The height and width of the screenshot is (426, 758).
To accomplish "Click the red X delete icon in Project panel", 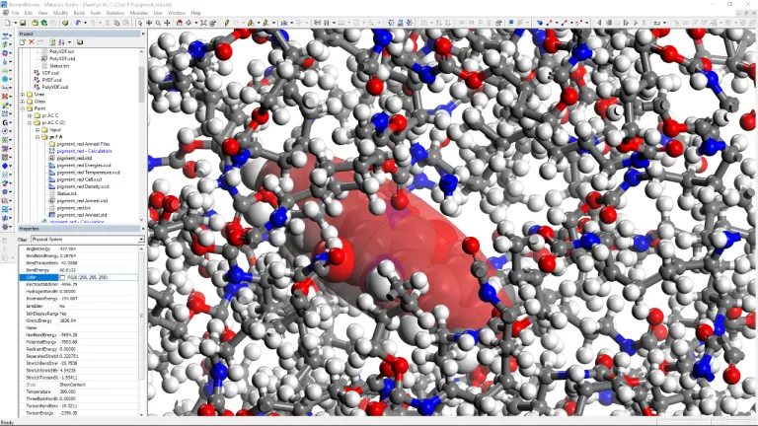I will pos(31,42).
